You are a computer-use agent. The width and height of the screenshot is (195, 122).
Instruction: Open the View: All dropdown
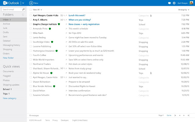(38, 10)
